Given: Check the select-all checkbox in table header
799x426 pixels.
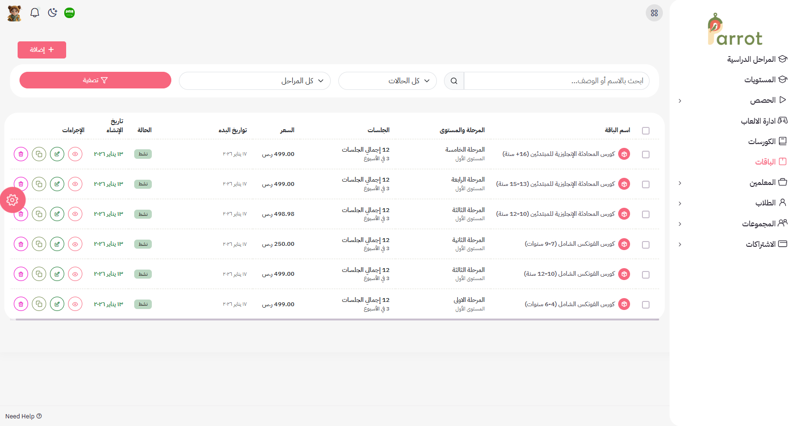Looking at the screenshot, I should pyautogui.click(x=645, y=131).
